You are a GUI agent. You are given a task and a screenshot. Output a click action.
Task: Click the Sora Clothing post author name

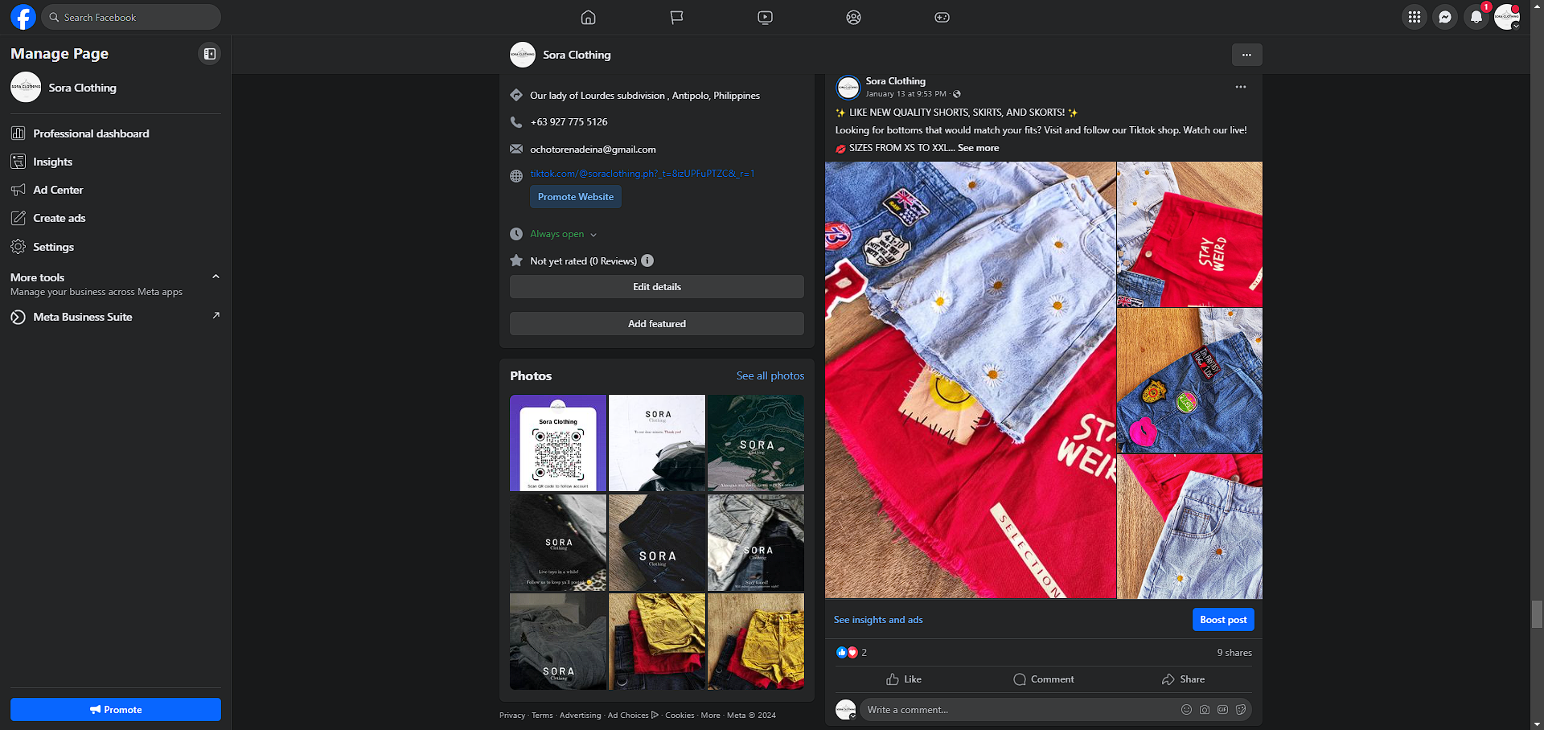[896, 81]
